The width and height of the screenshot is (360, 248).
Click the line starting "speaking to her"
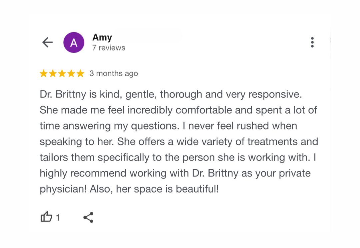coord(179,142)
